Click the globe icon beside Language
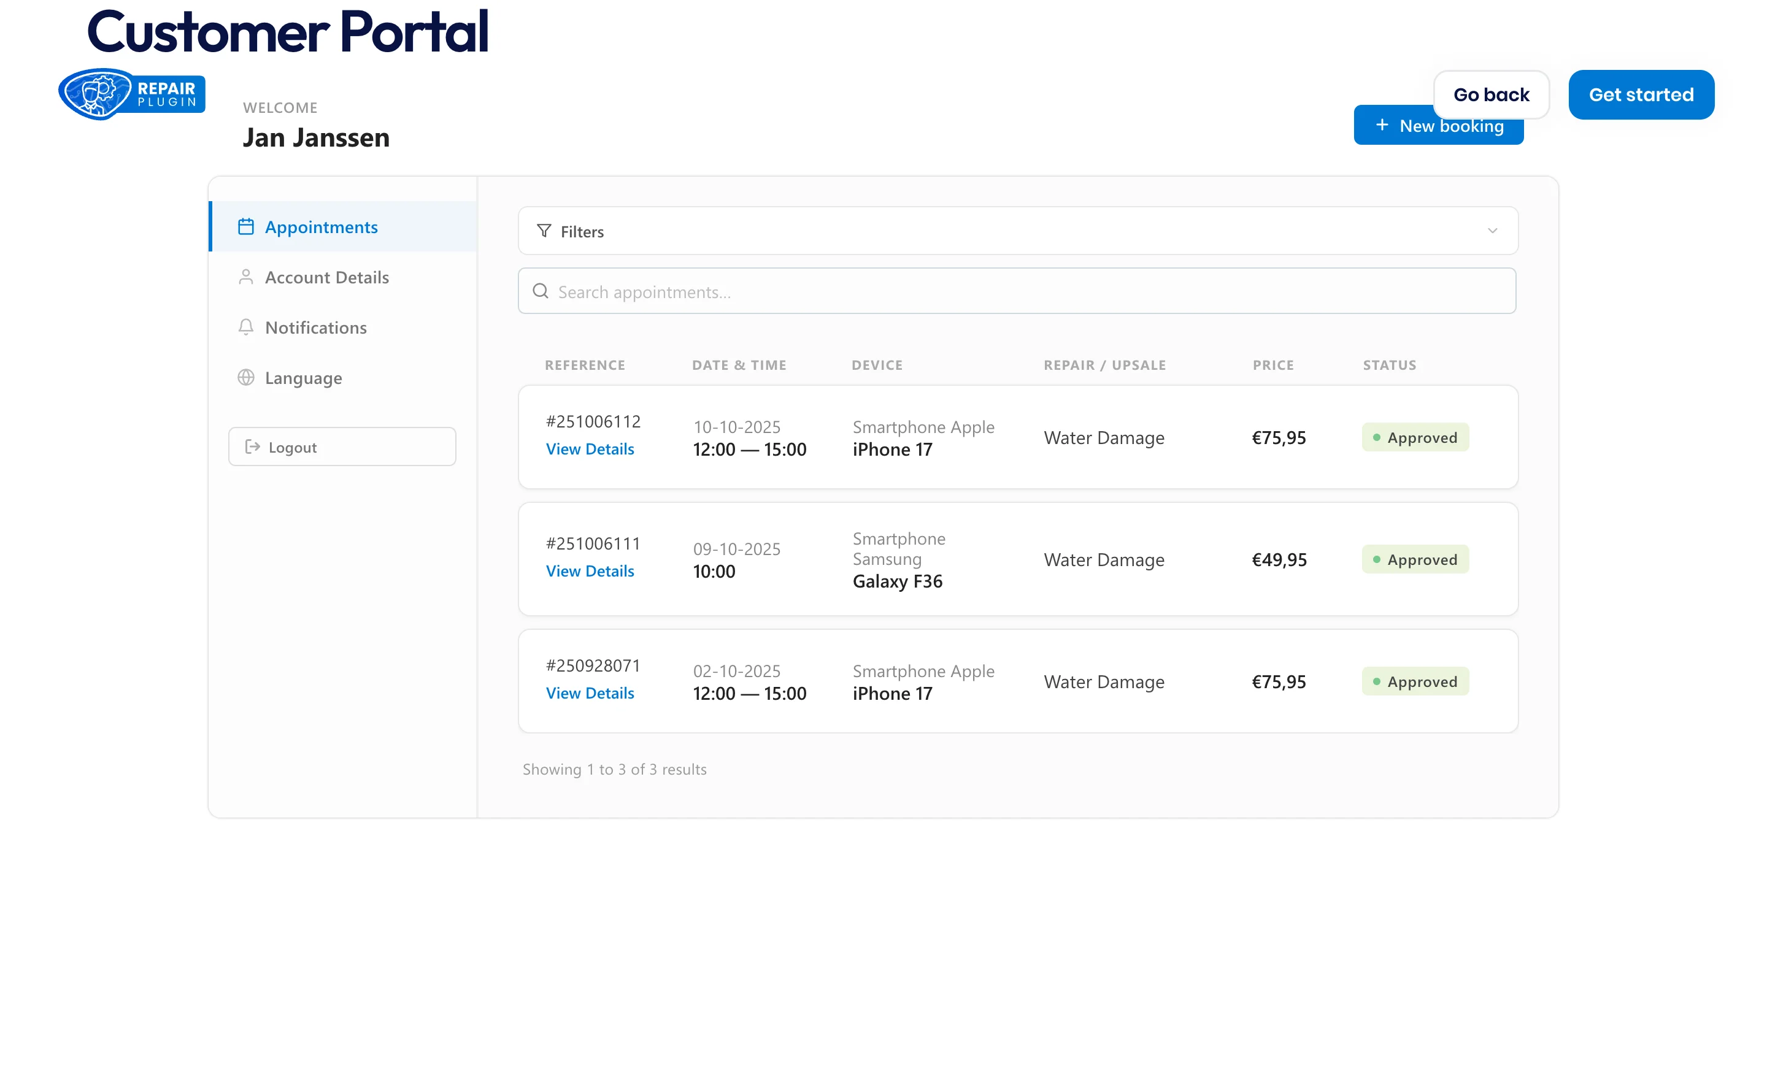1767x1077 pixels. pyautogui.click(x=246, y=377)
